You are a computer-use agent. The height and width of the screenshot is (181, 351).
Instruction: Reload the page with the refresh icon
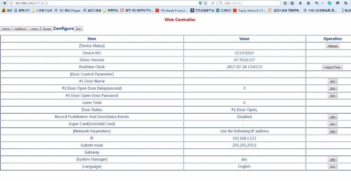point(213,3)
